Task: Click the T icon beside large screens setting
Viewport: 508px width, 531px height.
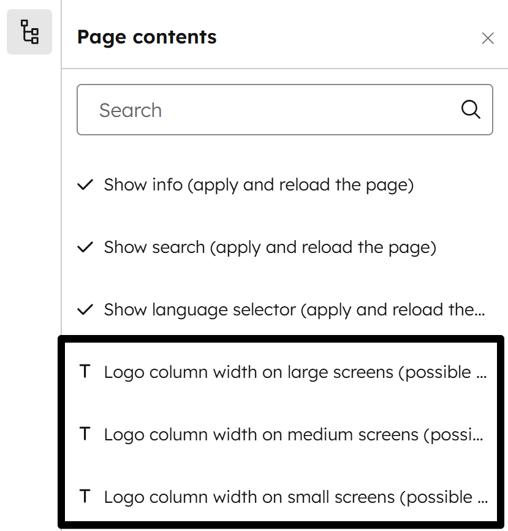Action: 85,372
